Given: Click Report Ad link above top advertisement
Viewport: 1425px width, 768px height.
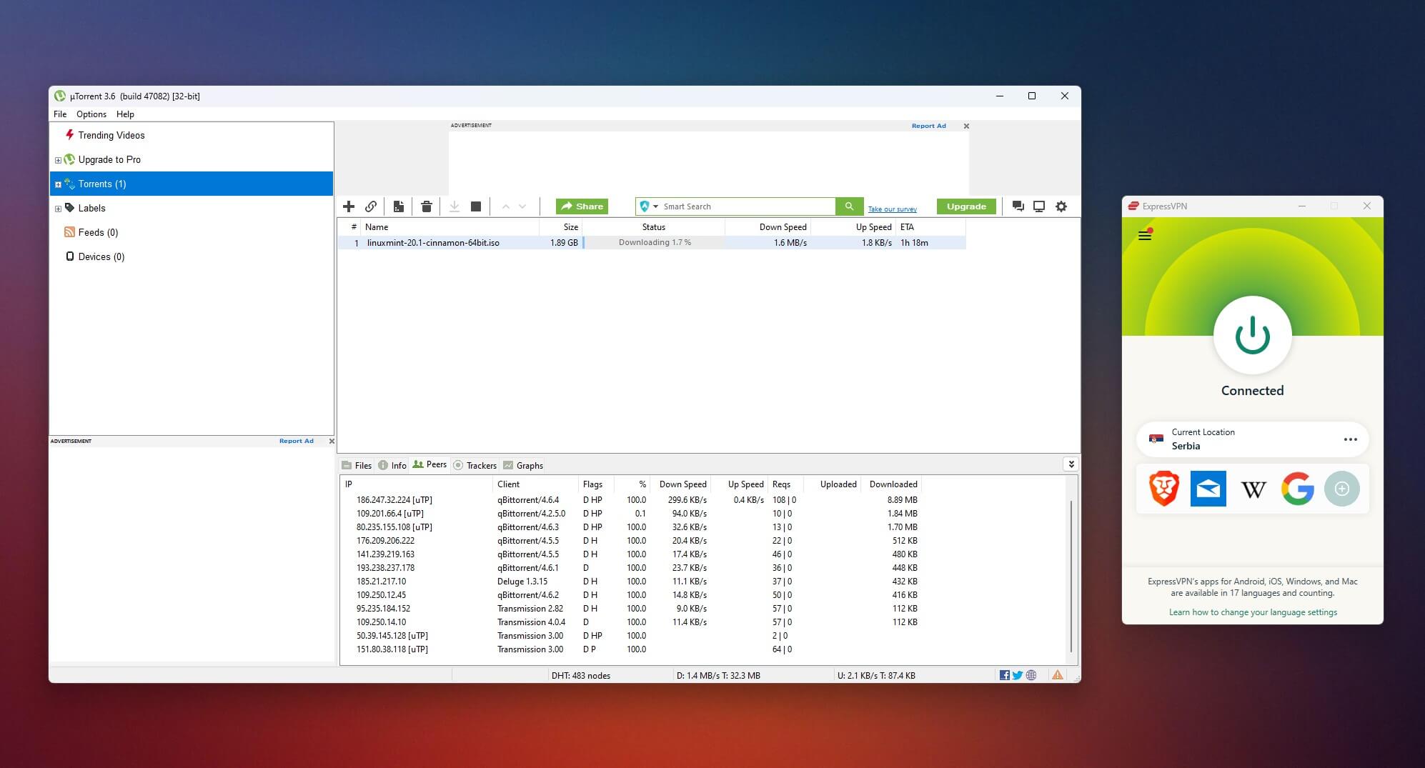Looking at the screenshot, I should (x=928, y=126).
